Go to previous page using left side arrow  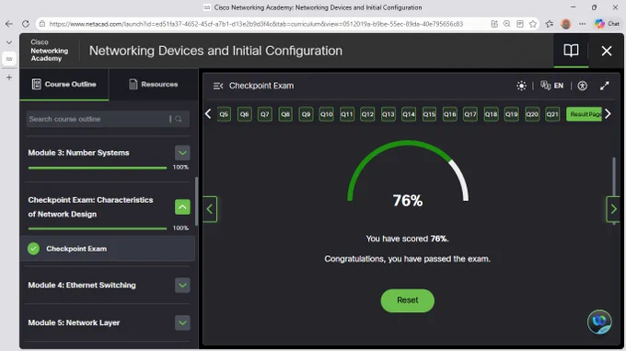[x=210, y=209]
